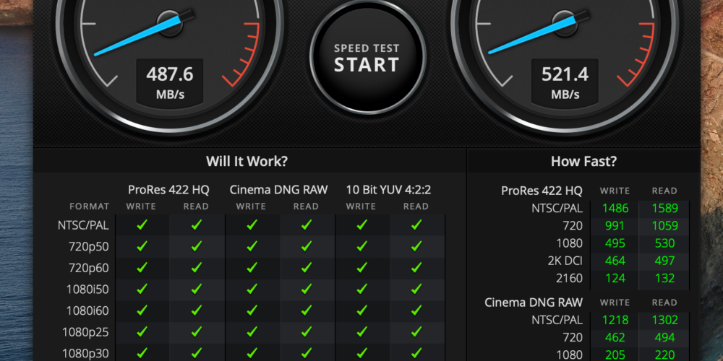
Task: Click Cinema DNG 1080 read value 220
Action: pos(664,355)
